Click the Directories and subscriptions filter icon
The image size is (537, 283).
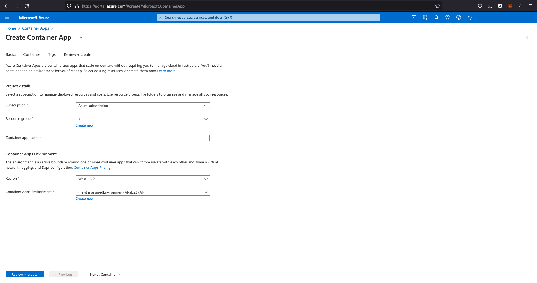click(x=425, y=17)
